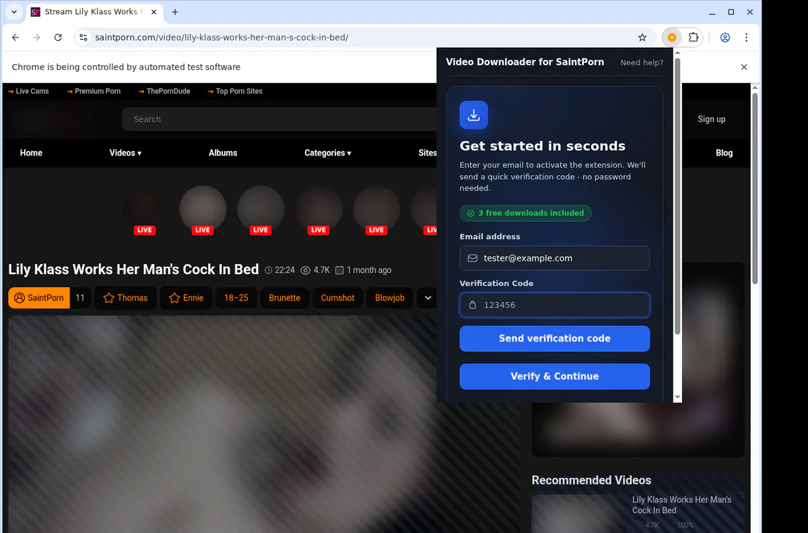Click the Need help? link
The image size is (808, 533).
pos(642,63)
